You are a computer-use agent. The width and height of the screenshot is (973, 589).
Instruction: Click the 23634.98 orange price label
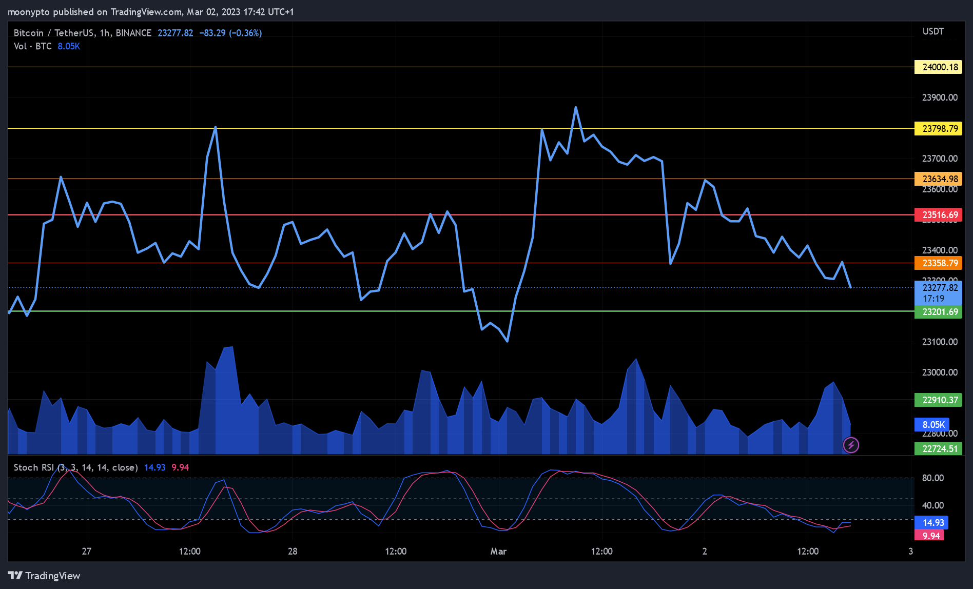click(938, 179)
